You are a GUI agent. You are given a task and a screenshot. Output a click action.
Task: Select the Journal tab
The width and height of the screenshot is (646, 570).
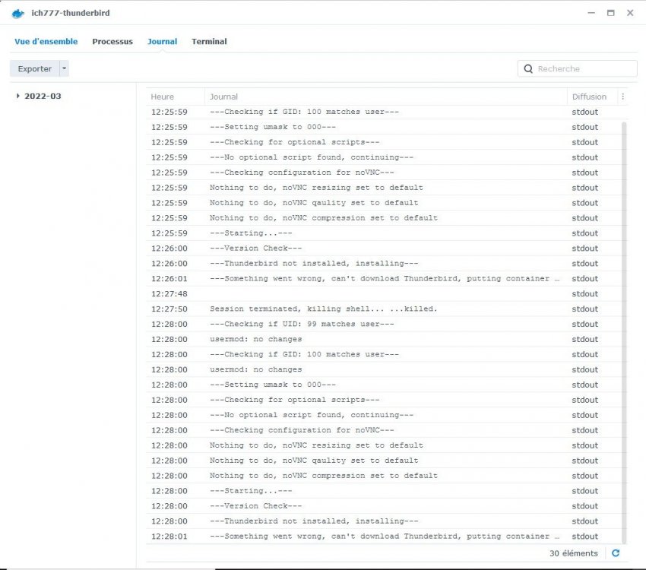tap(163, 41)
